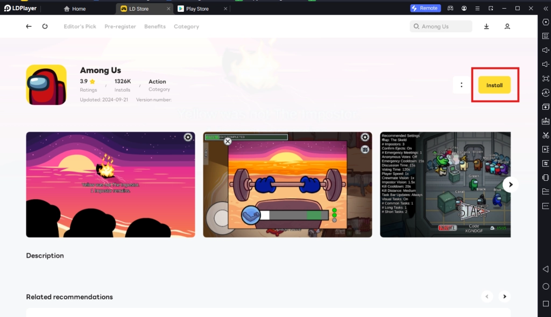Open the Benefits section
The image size is (551, 317).
tap(155, 26)
